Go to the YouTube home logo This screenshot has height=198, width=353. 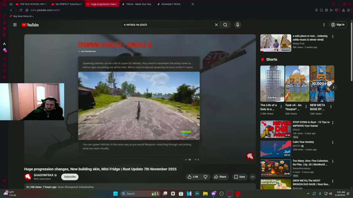point(30,25)
